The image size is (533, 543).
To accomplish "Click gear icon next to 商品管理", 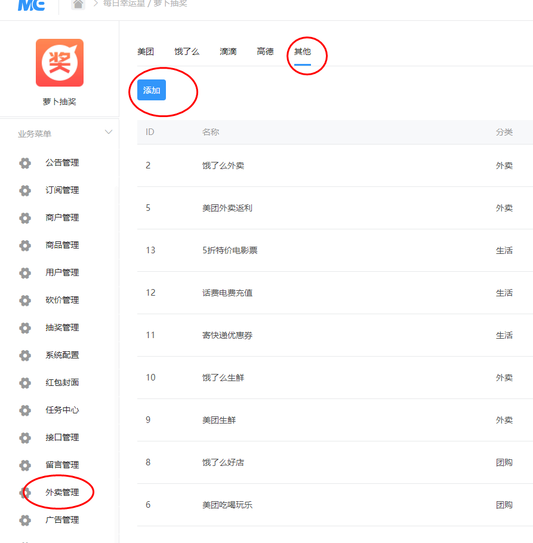I will (x=25, y=245).
